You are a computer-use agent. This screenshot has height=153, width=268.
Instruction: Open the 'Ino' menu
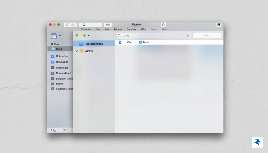107,29
